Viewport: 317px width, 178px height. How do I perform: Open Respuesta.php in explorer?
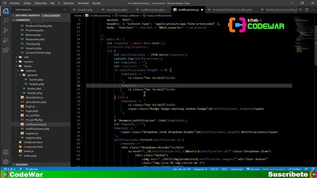(x=35, y=39)
